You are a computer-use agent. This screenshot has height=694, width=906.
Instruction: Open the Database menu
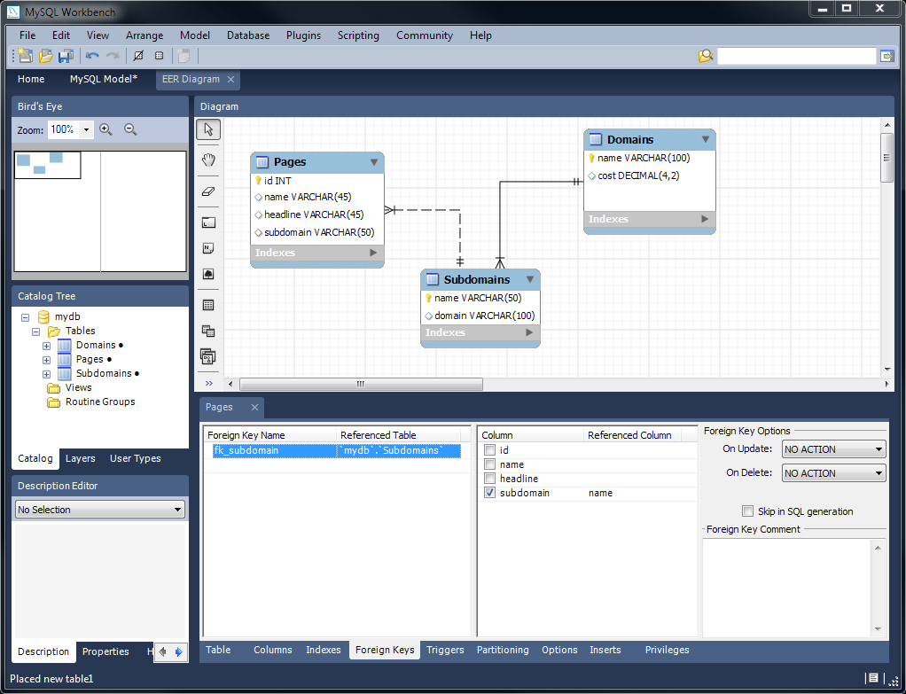pos(248,35)
